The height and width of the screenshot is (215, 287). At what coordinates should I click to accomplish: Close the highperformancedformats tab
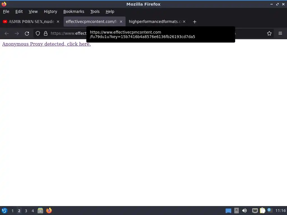184,22
